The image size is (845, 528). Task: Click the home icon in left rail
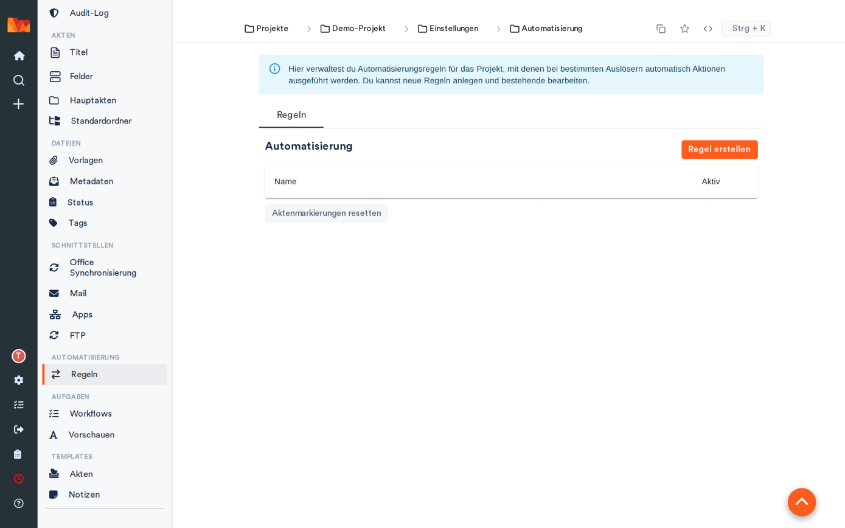19,56
